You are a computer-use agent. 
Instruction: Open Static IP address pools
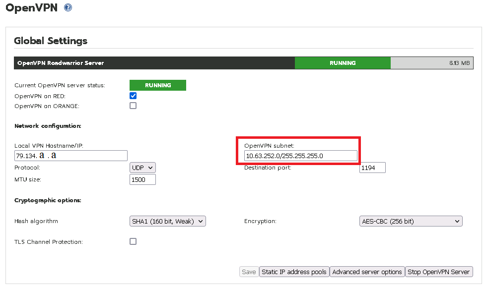pyautogui.click(x=294, y=272)
